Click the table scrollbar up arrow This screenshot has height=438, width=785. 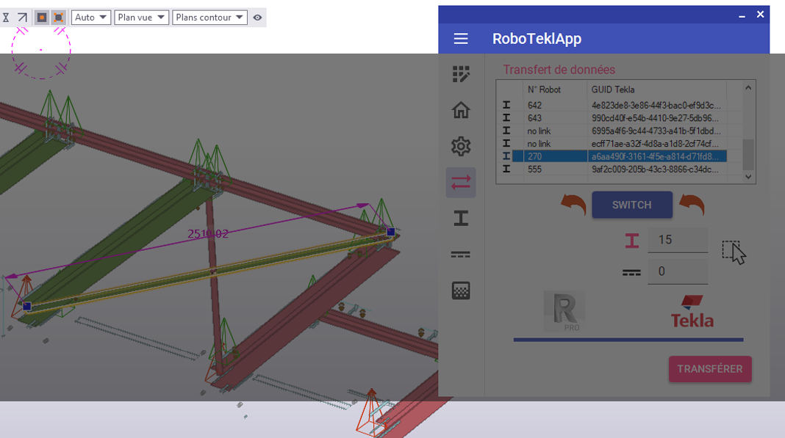point(748,87)
